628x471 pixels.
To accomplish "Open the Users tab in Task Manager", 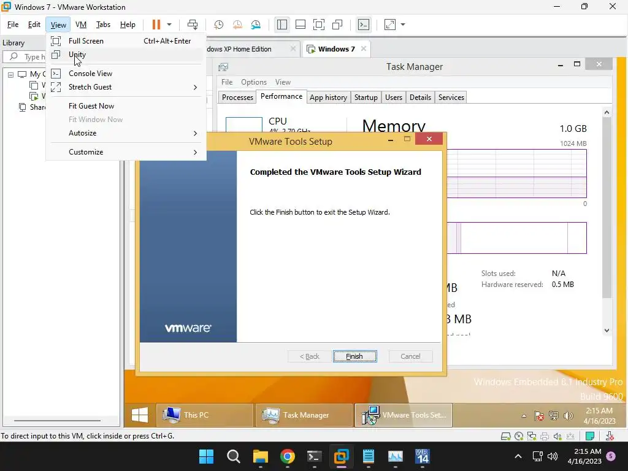I will coord(394,98).
